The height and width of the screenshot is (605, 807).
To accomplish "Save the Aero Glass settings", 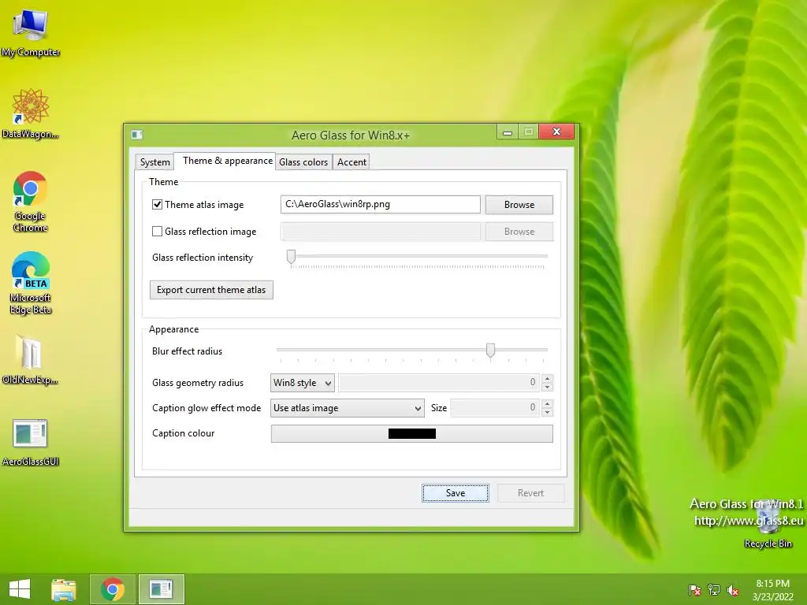I will [x=456, y=493].
